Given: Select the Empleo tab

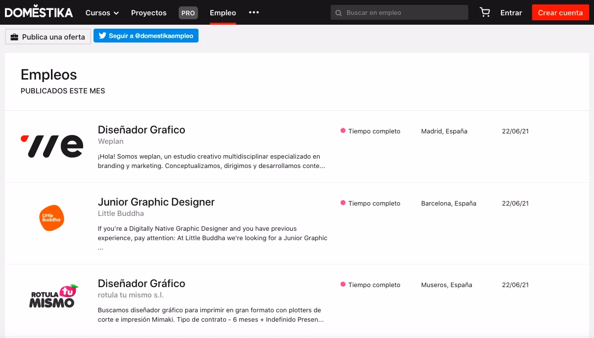Looking at the screenshot, I should (x=223, y=13).
